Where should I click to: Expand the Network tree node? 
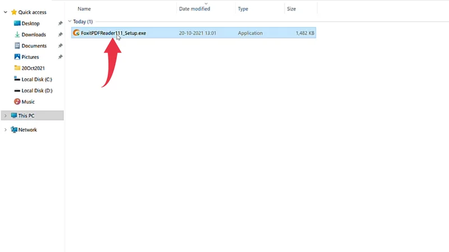(x=6, y=130)
